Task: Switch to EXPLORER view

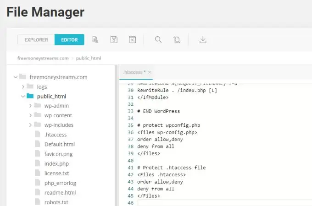Action: (36, 40)
